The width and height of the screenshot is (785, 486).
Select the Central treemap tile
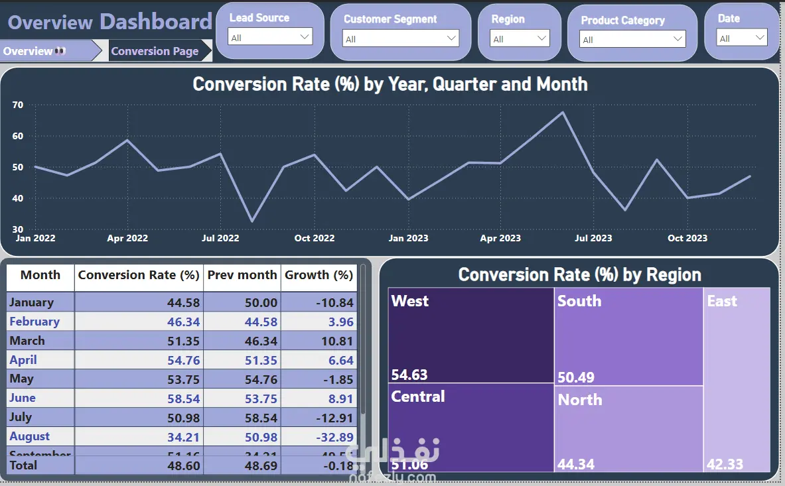470,428
